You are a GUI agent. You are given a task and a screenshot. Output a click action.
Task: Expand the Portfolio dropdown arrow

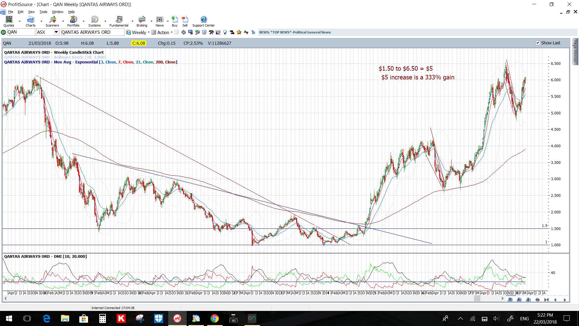tap(84, 21)
